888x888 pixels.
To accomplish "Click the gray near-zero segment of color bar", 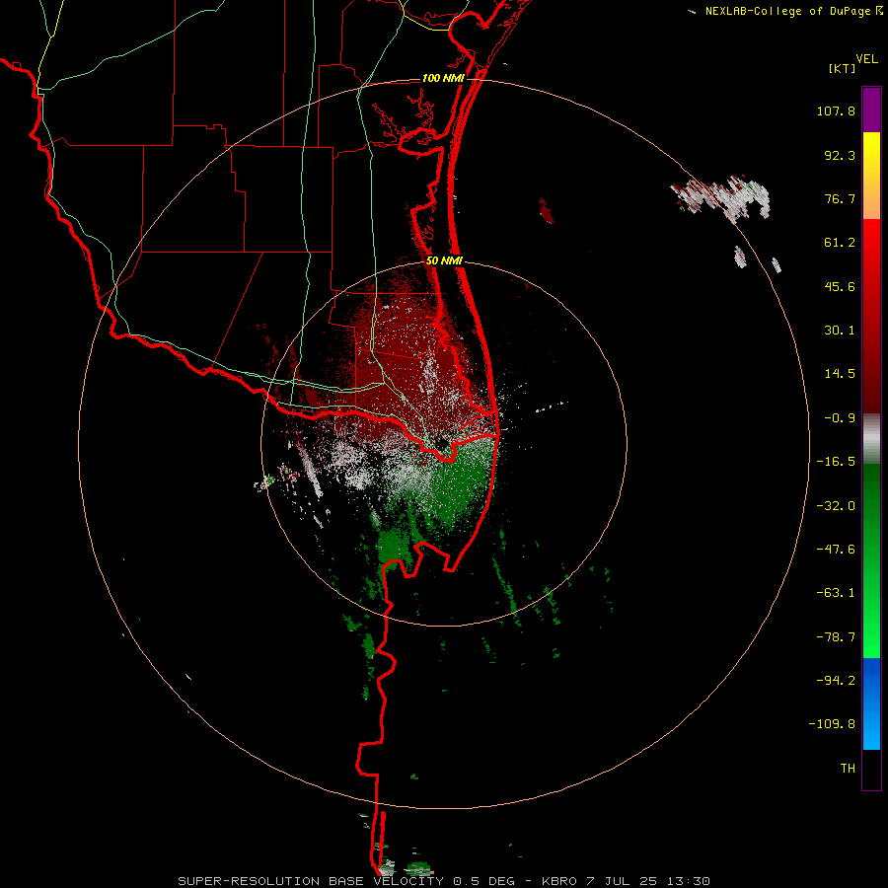I will coord(871,439).
